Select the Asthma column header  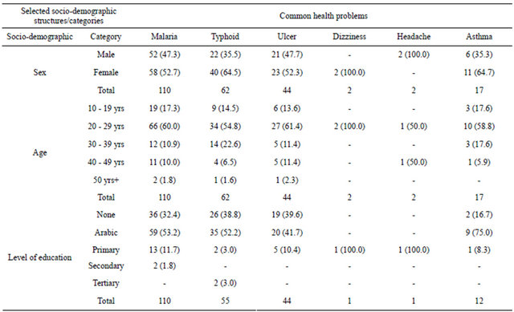coord(479,36)
